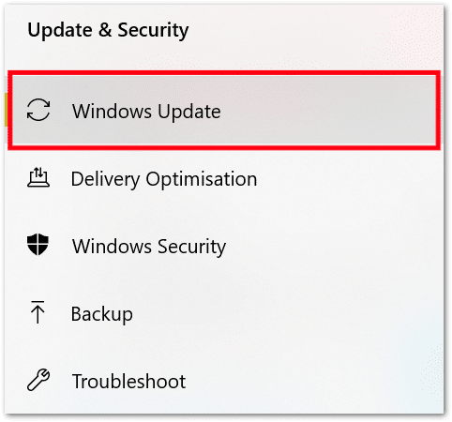Click the circular sync arrows icon

(x=38, y=110)
